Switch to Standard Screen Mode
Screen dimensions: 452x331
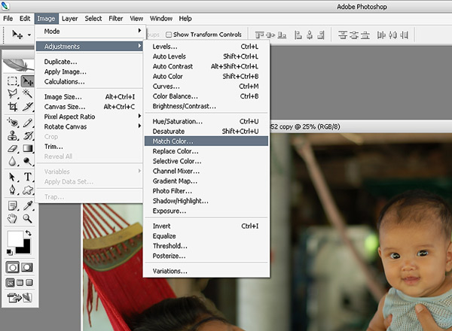click(x=10, y=283)
